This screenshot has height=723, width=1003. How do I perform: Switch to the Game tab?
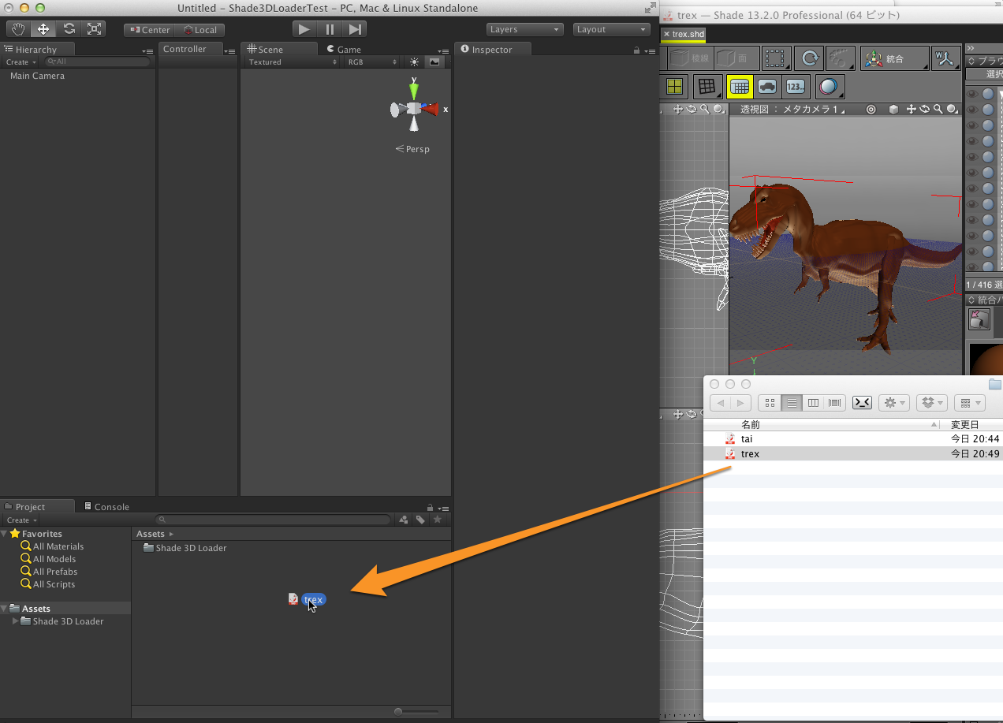coord(344,49)
